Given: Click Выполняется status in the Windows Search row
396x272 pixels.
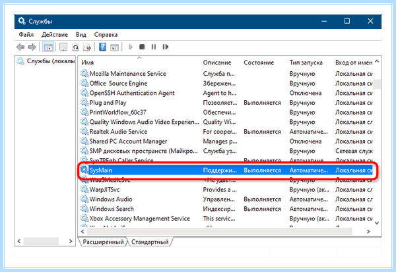Looking at the screenshot, I should pyautogui.click(x=262, y=209).
